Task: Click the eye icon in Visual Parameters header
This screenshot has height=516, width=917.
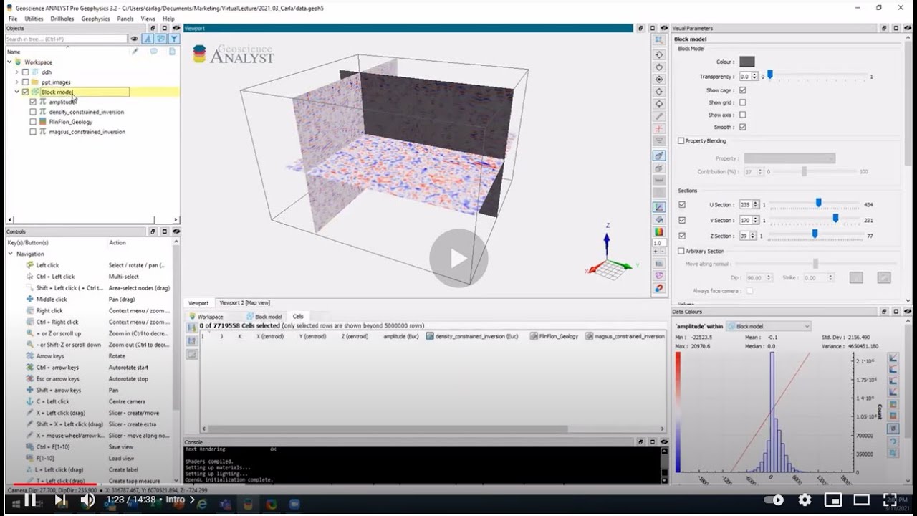Action: point(909,28)
